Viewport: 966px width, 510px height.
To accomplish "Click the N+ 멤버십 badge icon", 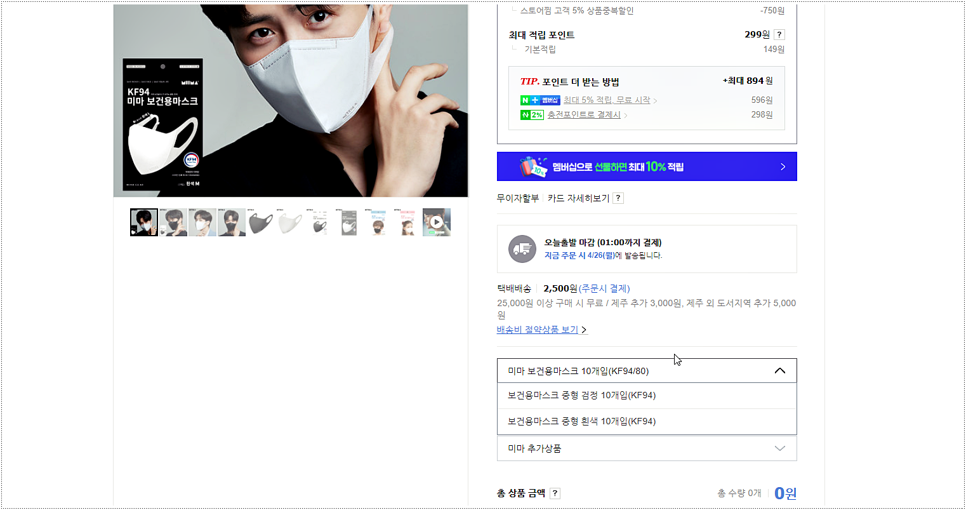I will (x=540, y=100).
